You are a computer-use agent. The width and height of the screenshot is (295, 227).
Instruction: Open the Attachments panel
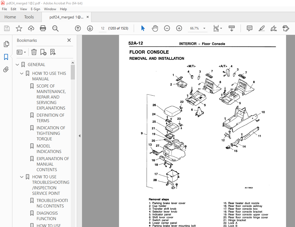coord(6,70)
